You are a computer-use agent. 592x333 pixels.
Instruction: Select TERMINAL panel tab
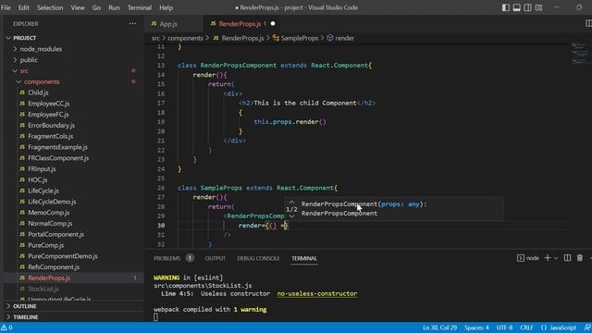pos(304,259)
